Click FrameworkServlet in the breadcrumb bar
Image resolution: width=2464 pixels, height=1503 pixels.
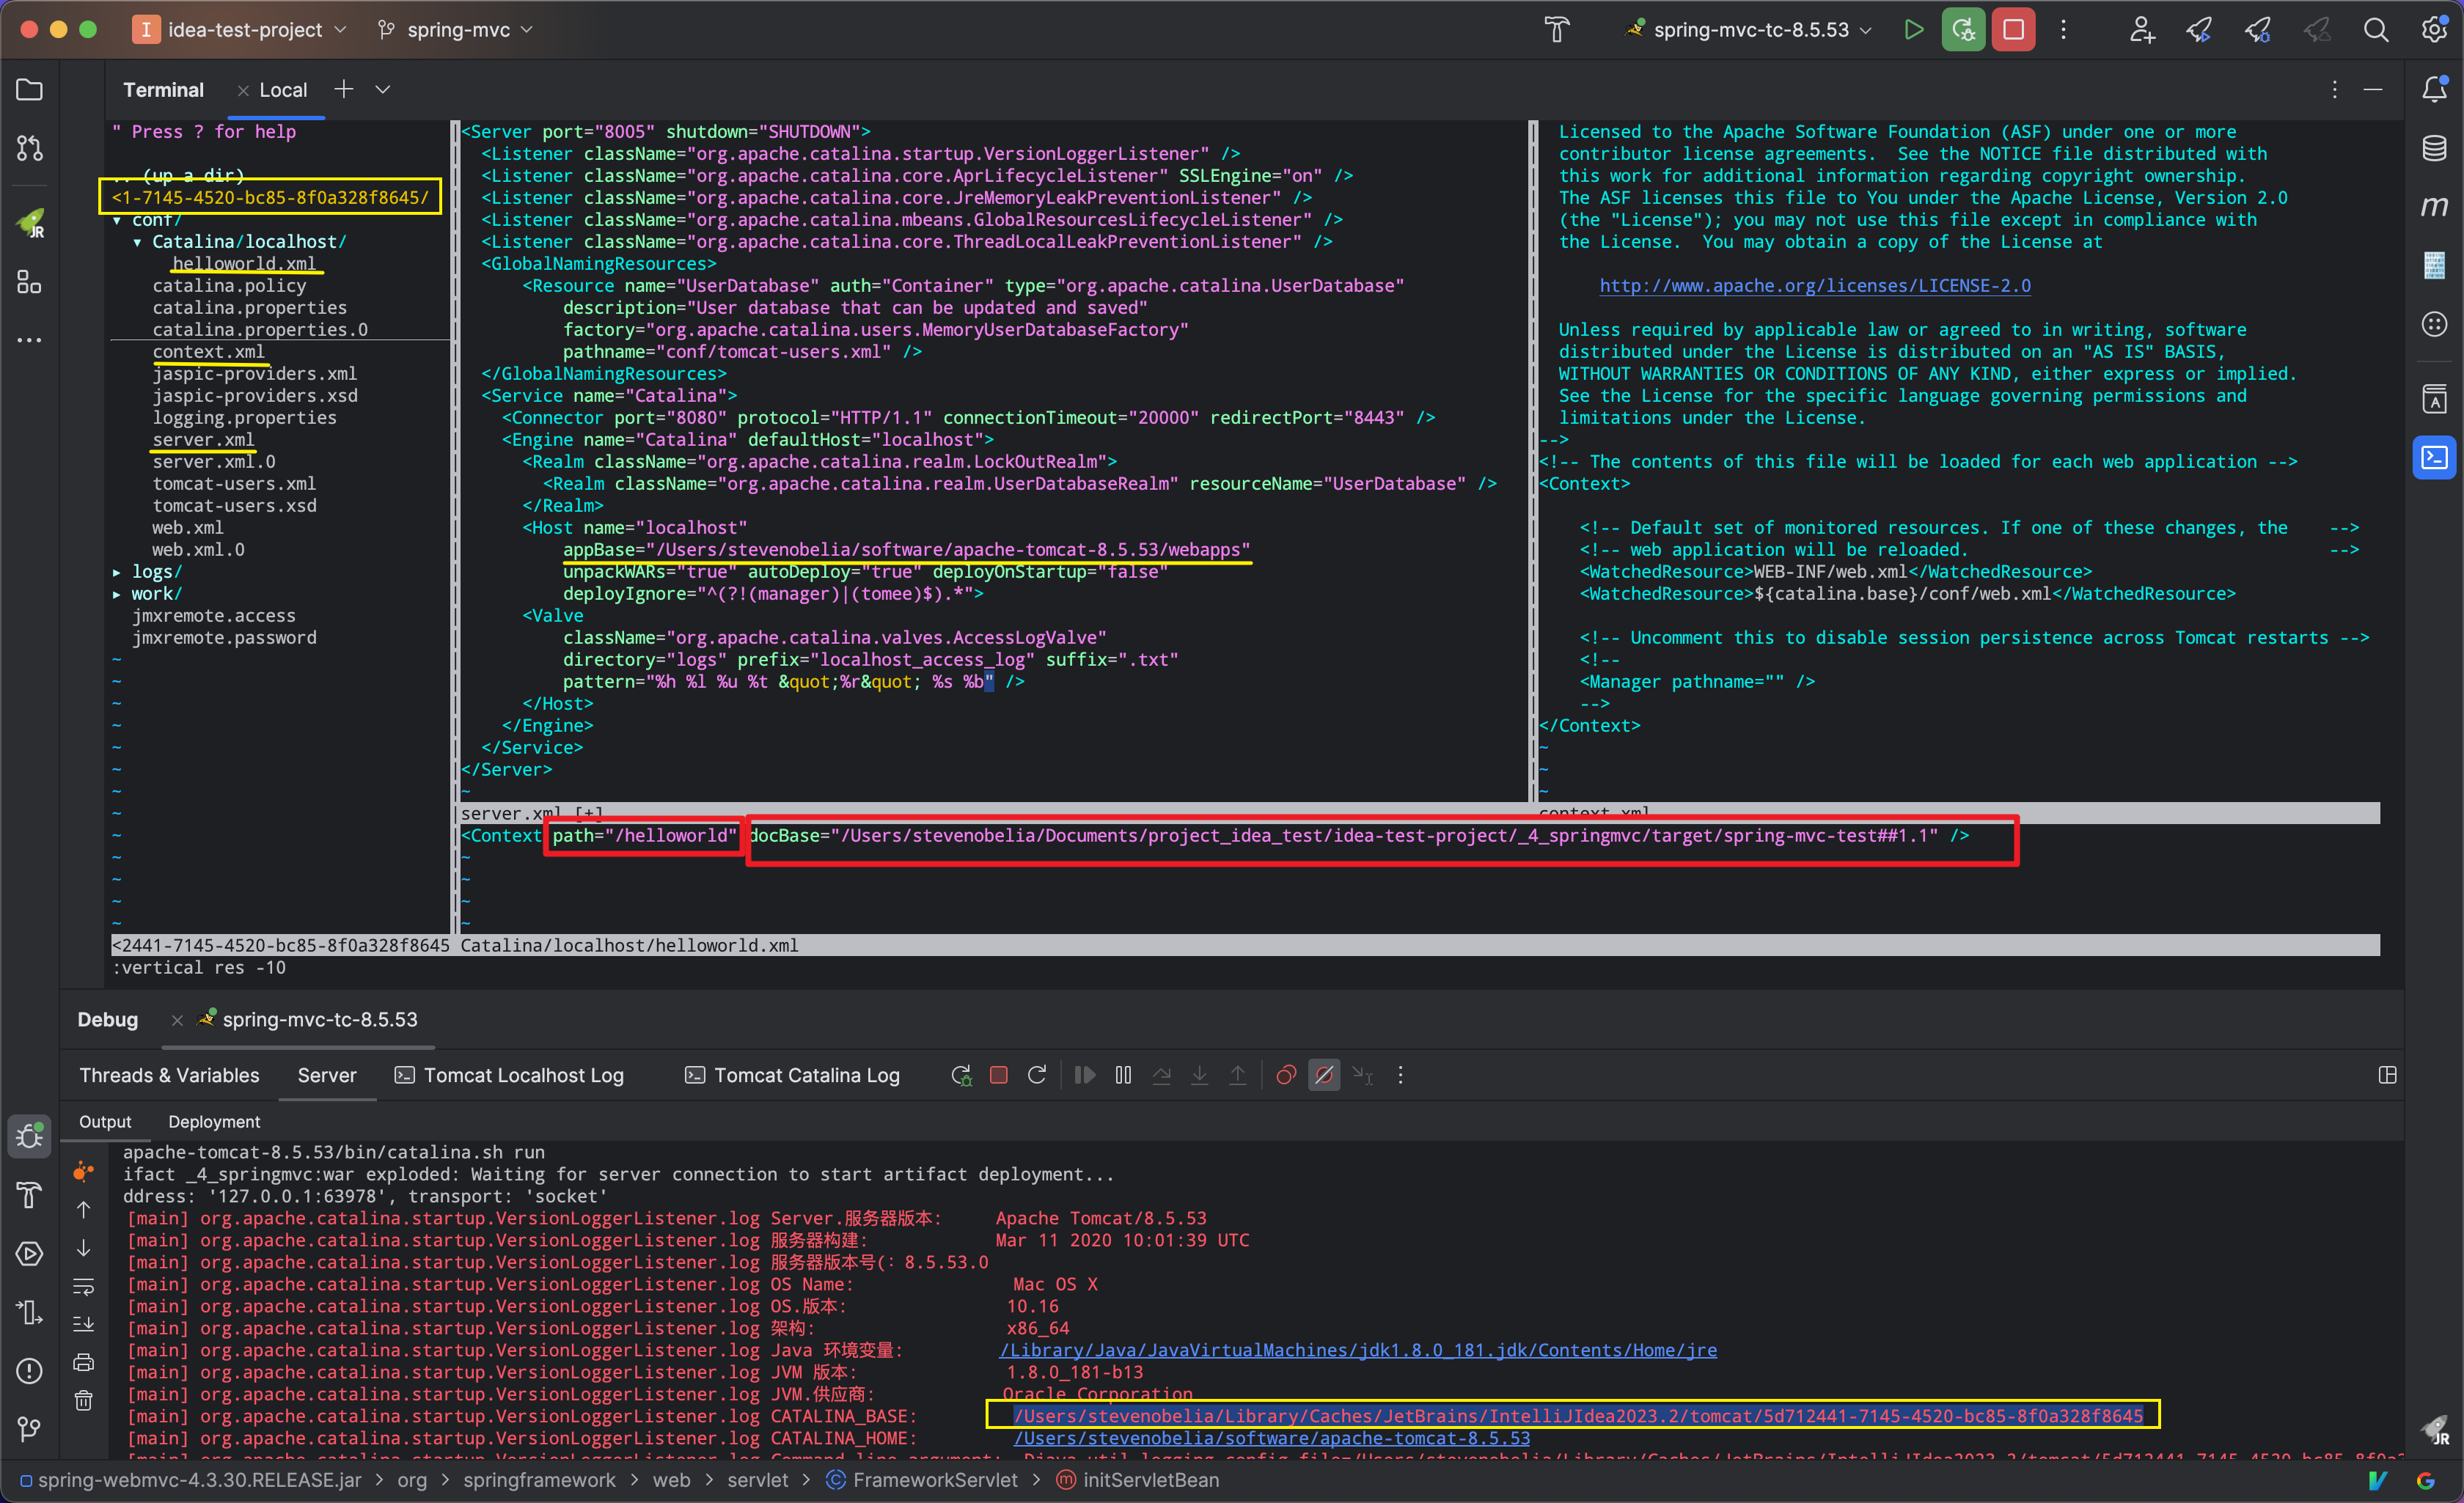[x=934, y=1480]
